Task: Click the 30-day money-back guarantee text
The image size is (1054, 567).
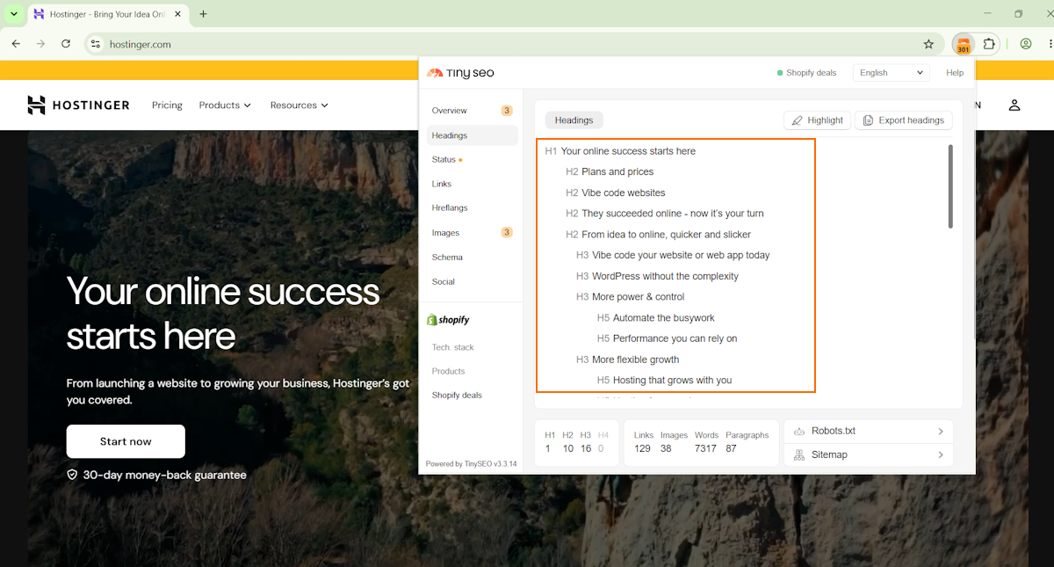Action: coord(164,475)
